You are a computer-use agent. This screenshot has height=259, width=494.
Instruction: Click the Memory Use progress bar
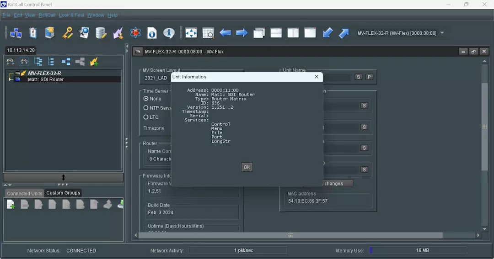[x=418, y=250]
